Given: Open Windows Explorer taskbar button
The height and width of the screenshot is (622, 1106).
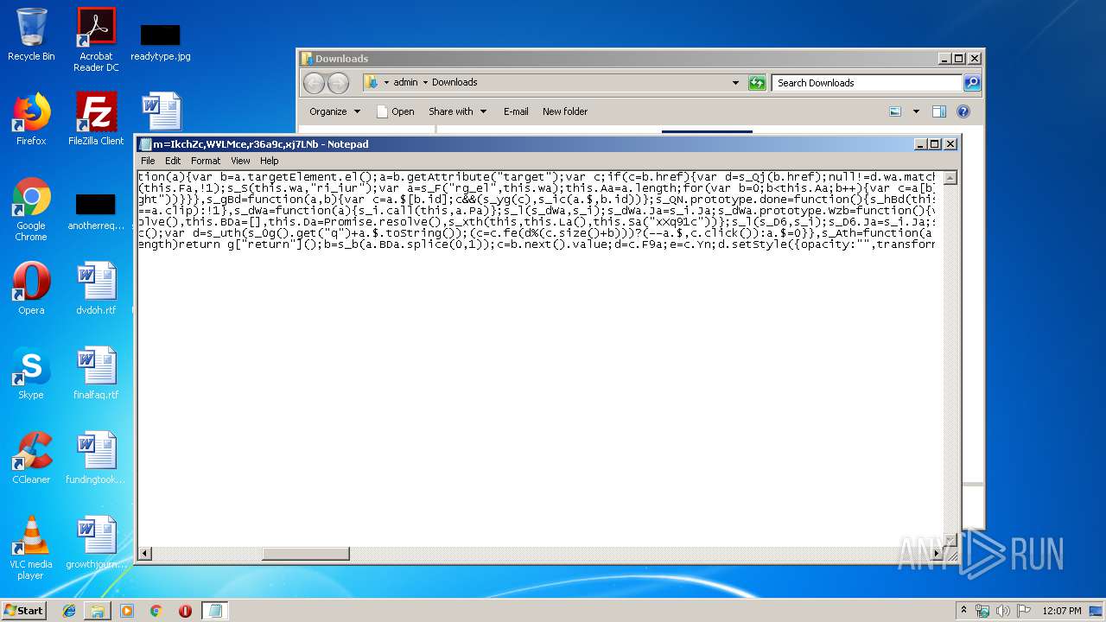Looking at the screenshot, I should point(98,611).
